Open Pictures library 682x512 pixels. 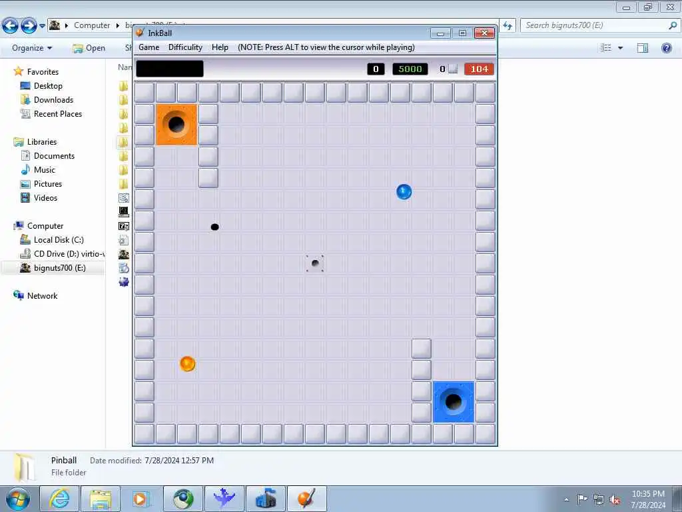tap(48, 184)
